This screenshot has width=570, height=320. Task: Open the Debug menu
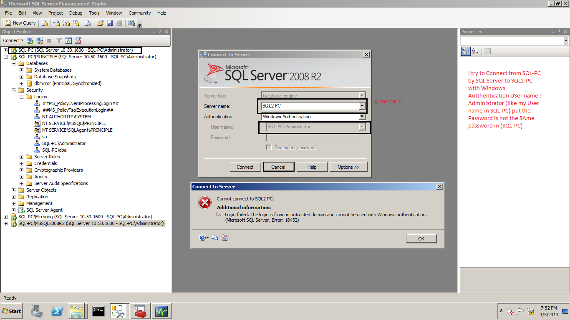click(x=76, y=13)
